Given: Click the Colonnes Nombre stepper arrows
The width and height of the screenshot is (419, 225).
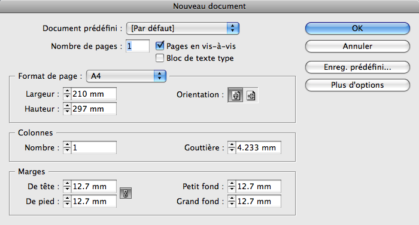Looking at the screenshot, I should tap(67, 147).
